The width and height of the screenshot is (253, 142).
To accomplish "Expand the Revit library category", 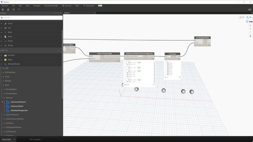I will click(2, 37).
